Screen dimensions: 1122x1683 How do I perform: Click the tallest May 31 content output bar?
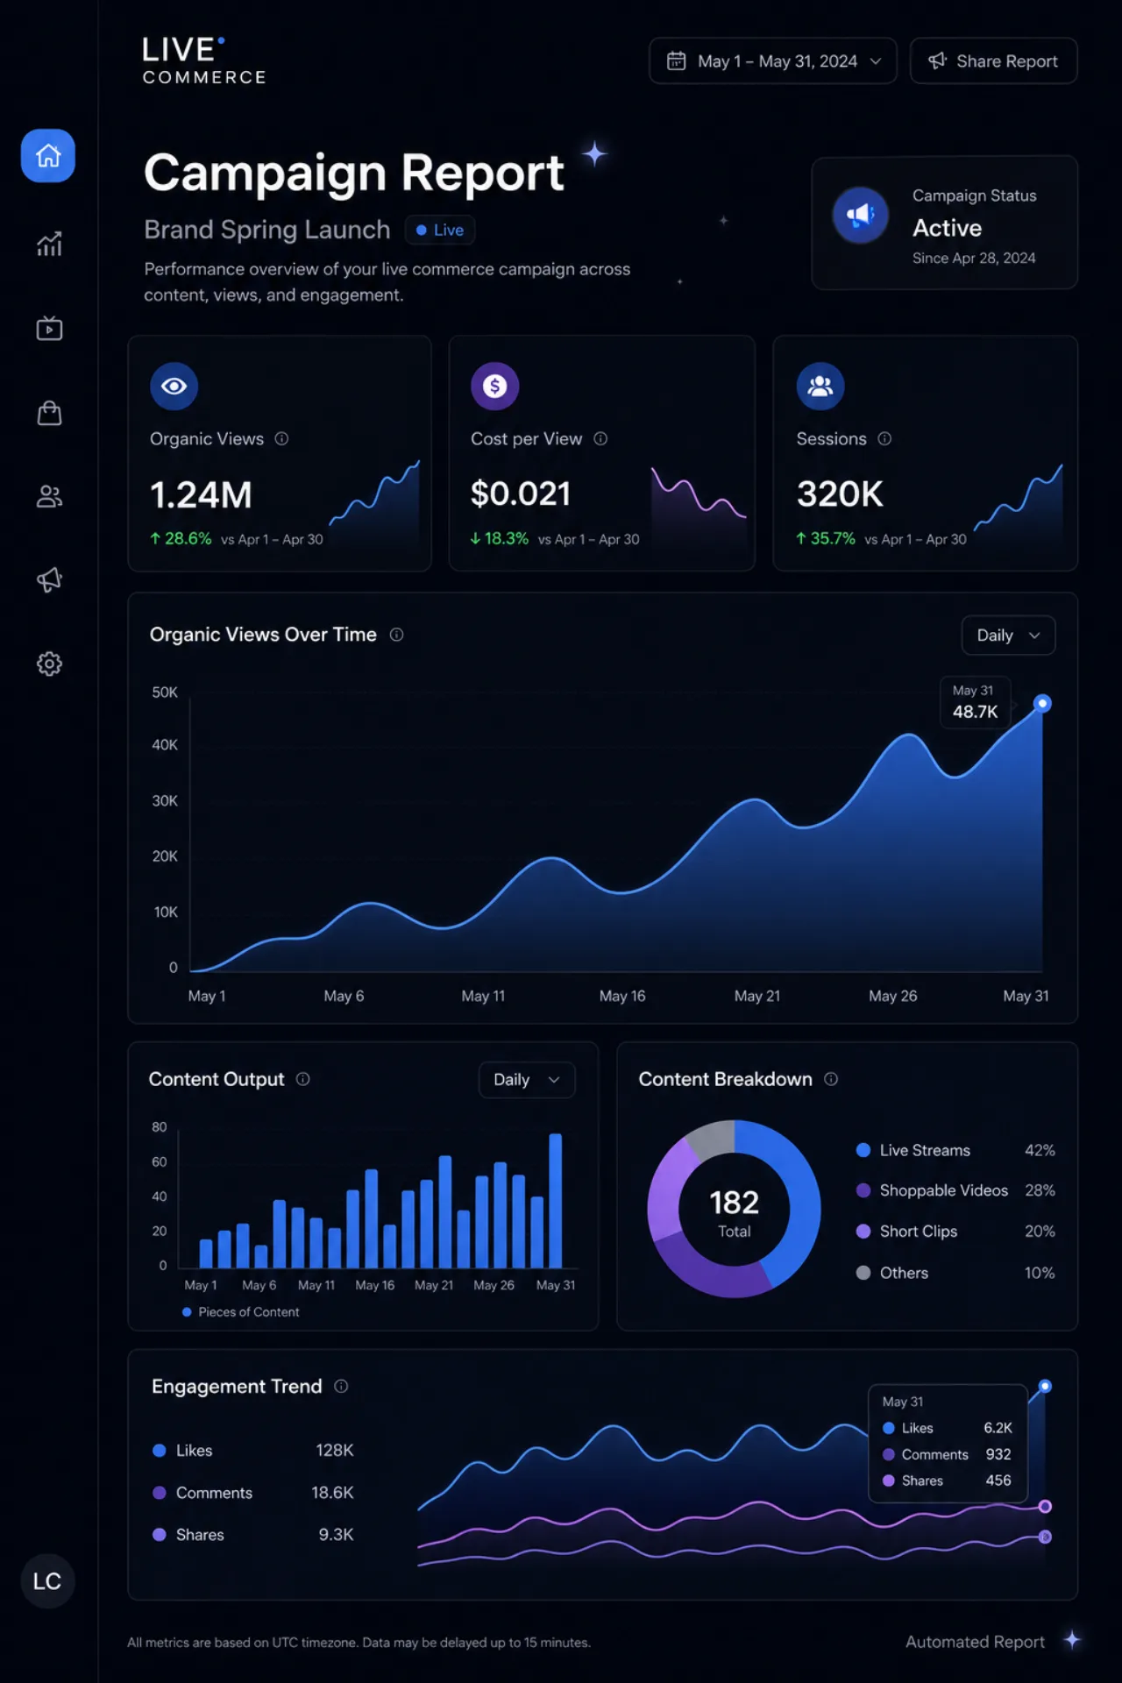[x=556, y=1200]
